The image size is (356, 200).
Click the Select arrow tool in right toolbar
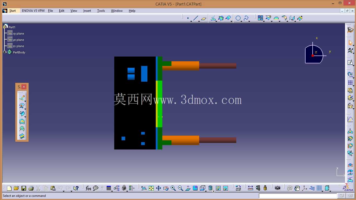point(350,43)
